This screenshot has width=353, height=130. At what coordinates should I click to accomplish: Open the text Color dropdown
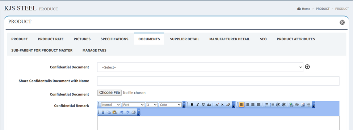(170, 104)
